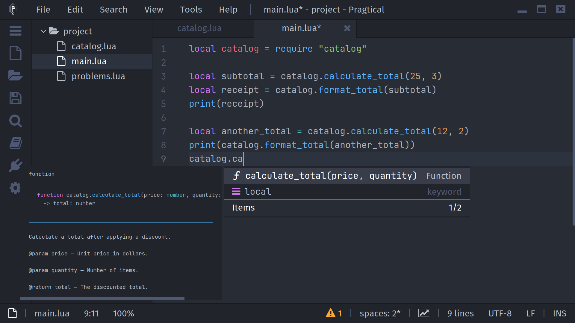575x323 pixels.
Task: Click the book documentation icon in sidebar
Action: (15, 143)
